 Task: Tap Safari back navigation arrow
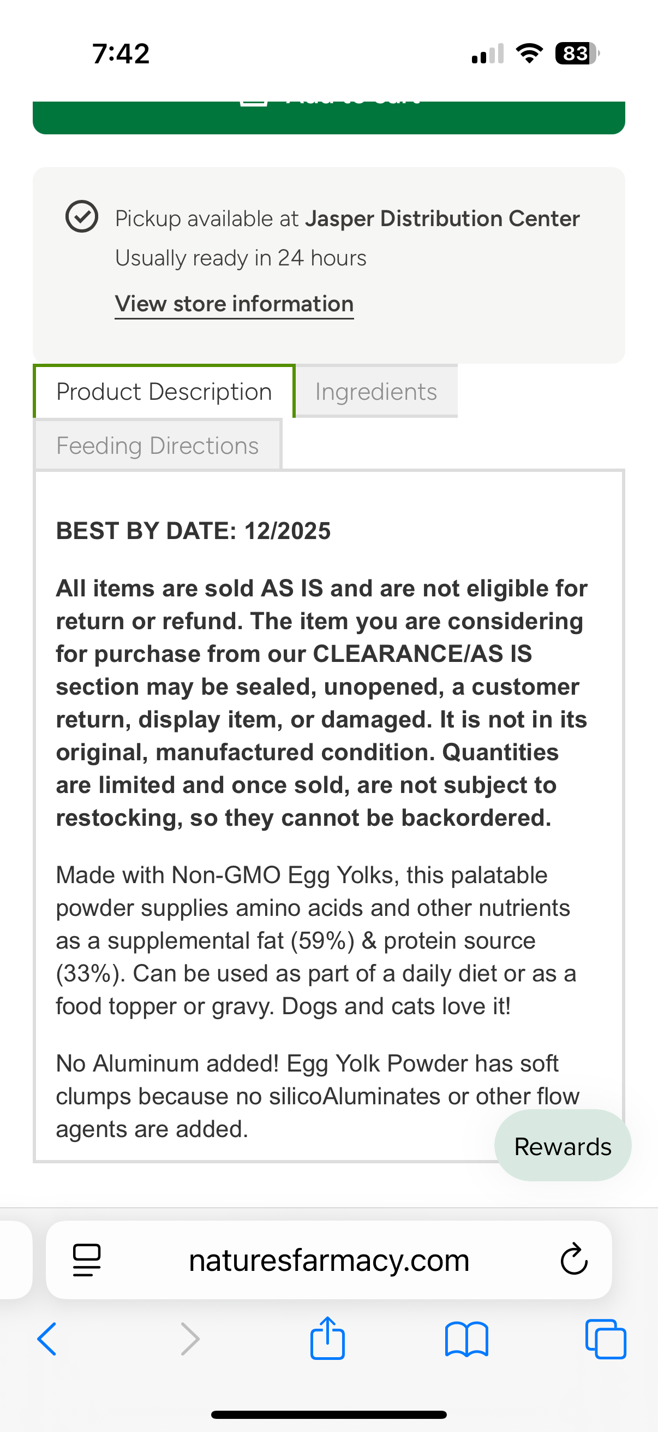[x=47, y=1339]
